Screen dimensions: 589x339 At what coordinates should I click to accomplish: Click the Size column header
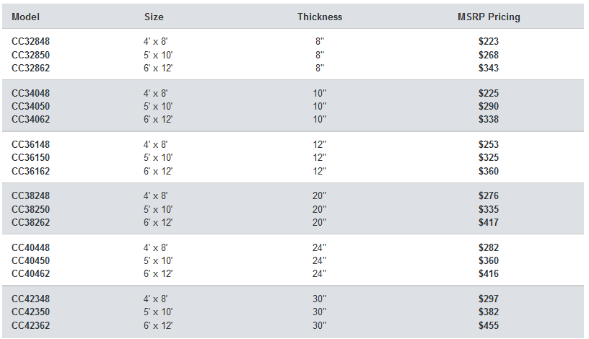click(x=154, y=17)
